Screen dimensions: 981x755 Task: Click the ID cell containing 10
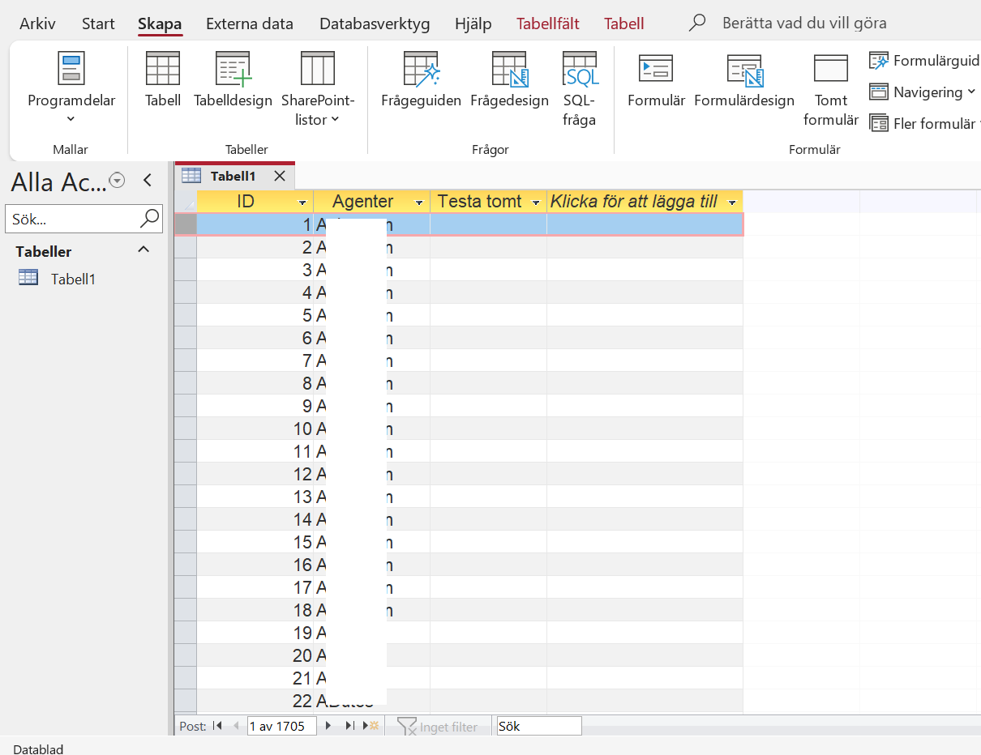[255, 429]
